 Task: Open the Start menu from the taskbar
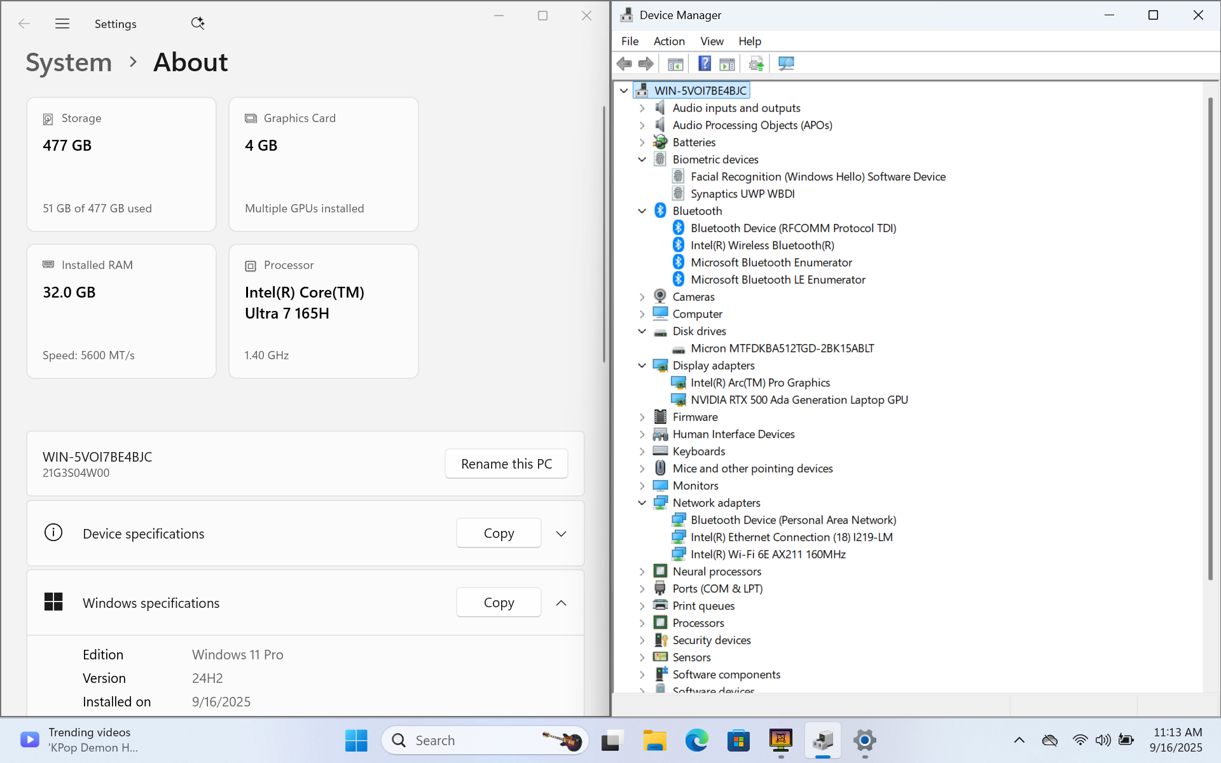tap(356, 740)
